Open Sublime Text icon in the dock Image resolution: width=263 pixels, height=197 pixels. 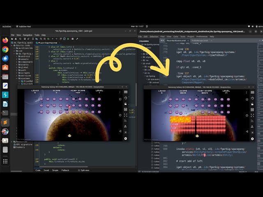[x=5, y=122]
